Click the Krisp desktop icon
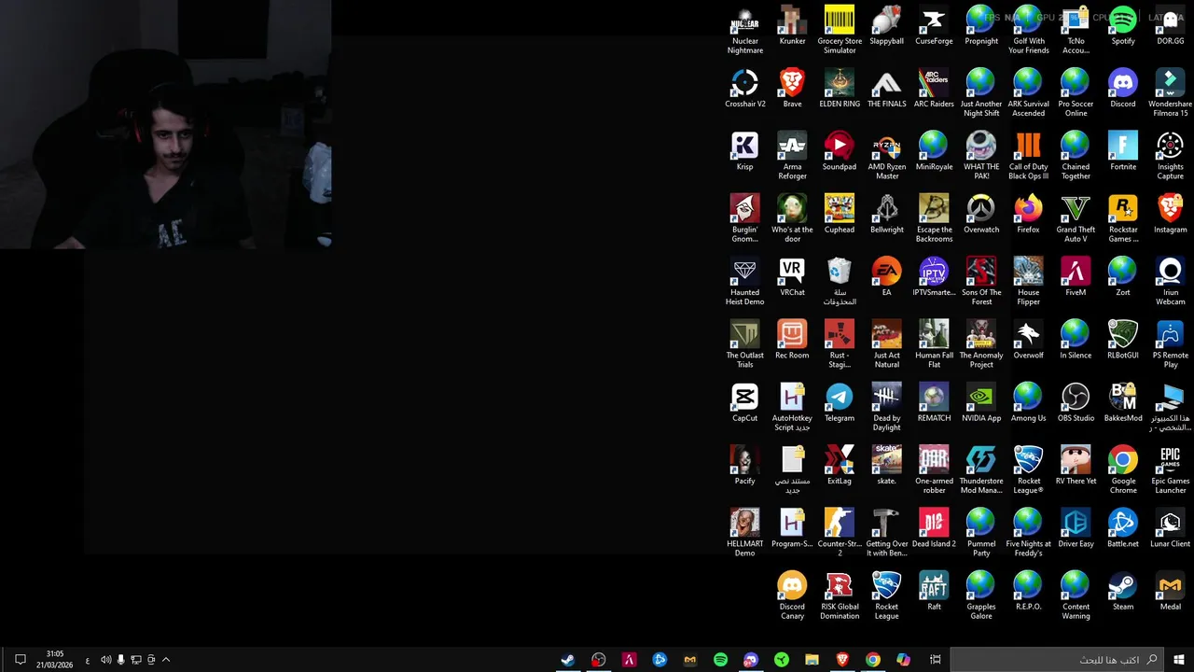 click(744, 150)
